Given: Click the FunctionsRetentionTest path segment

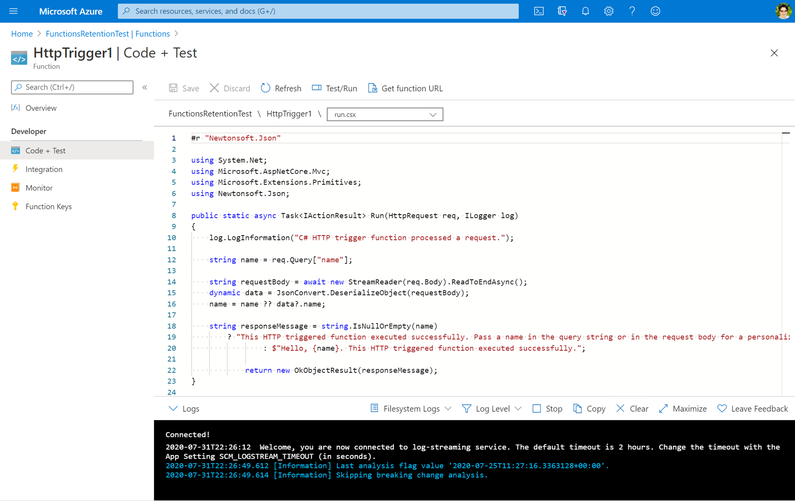Looking at the screenshot, I should point(210,114).
